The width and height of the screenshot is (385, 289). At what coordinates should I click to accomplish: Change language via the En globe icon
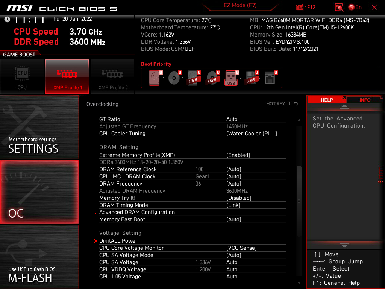pos(355,7)
